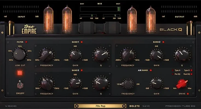Screen dimensions: 201x109
Task: Toggle the Band 1 enable LED
Action: (82, 42)
